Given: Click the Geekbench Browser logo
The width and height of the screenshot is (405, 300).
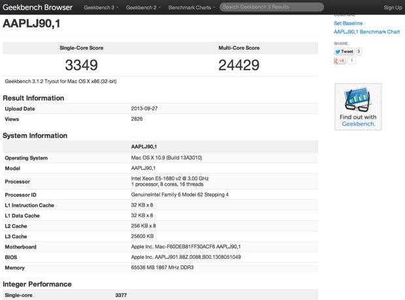Looking at the screenshot, I should pos(37,7).
